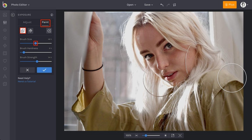Select the paint brush mode icon
The image size is (252, 140).
[x=23, y=31]
